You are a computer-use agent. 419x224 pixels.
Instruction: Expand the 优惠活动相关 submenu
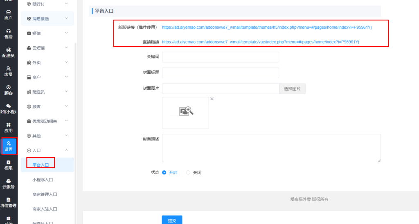(47, 121)
